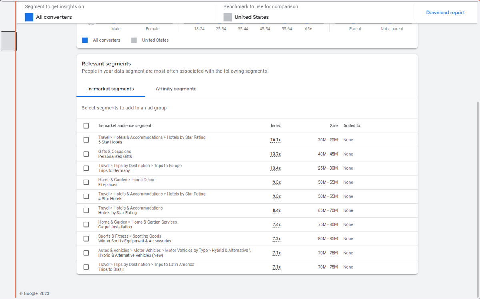Click the 20M - 25M size value
This screenshot has width=480, height=299.
(328, 140)
